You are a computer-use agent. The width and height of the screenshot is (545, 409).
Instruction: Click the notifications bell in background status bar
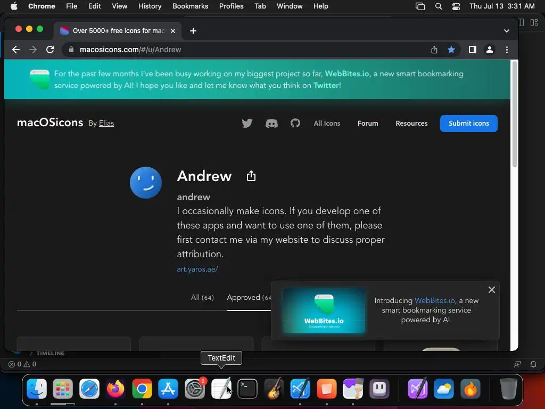pyautogui.click(x=533, y=364)
